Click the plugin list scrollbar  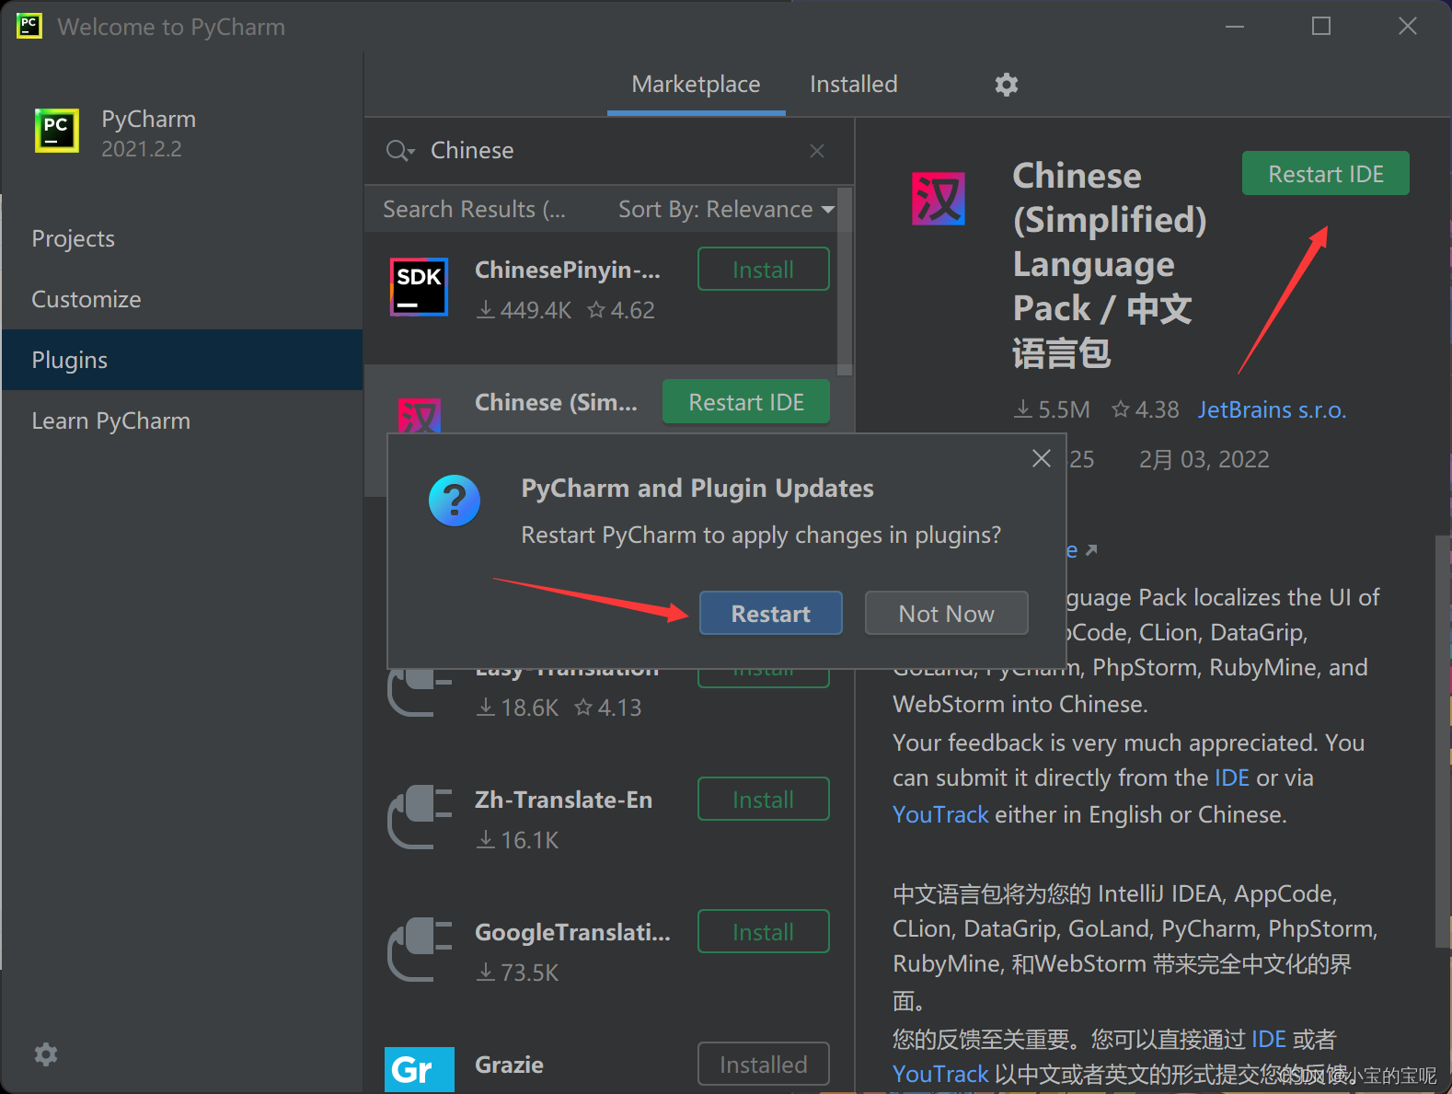(845, 282)
